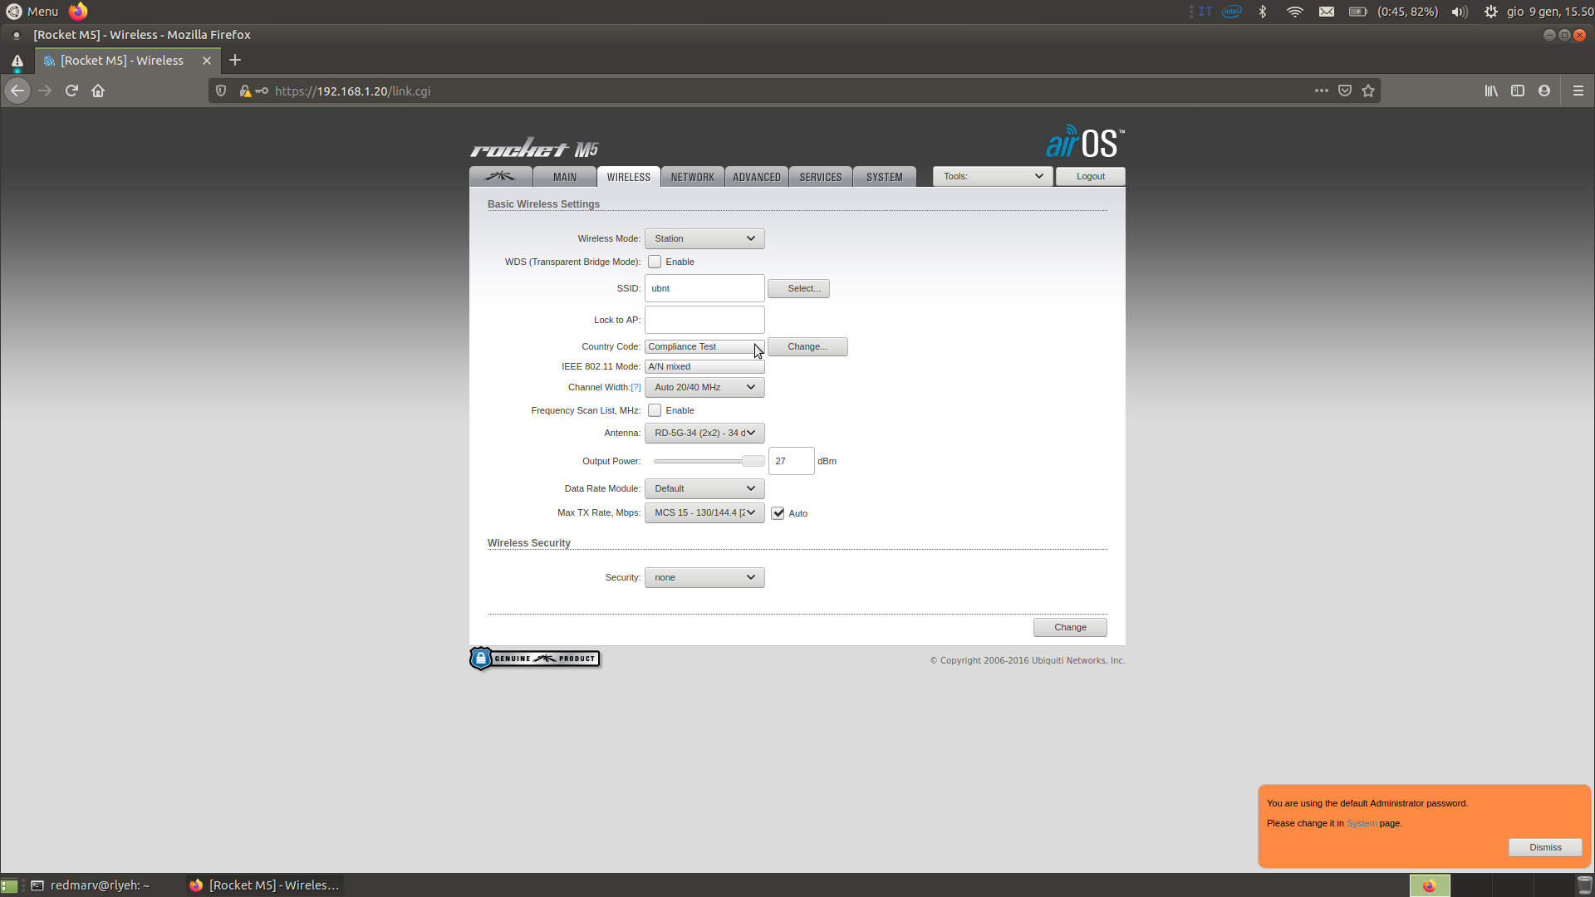
Task: Open the Antenna dropdown
Action: click(704, 433)
